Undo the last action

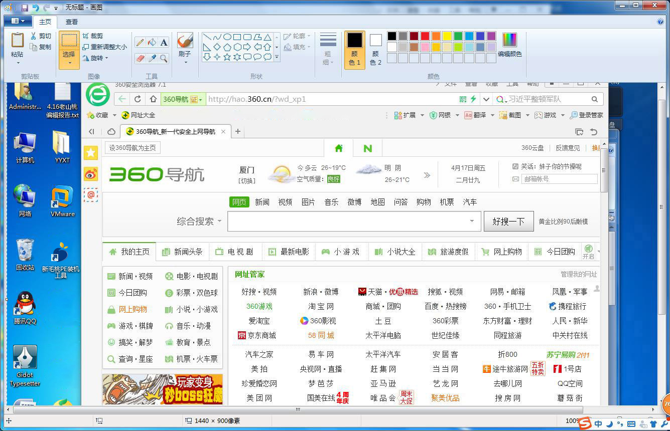(x=36, y=8)
